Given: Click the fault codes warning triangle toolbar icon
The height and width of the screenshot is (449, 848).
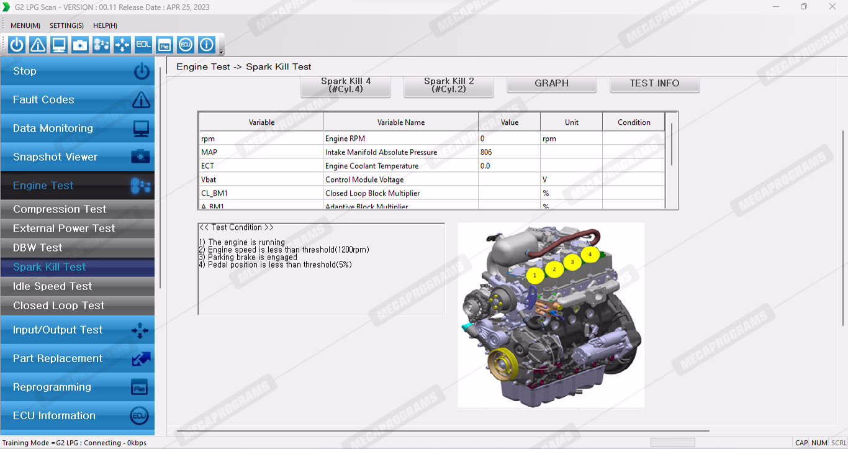Looking at the screenshot, I should click(38, 45).
